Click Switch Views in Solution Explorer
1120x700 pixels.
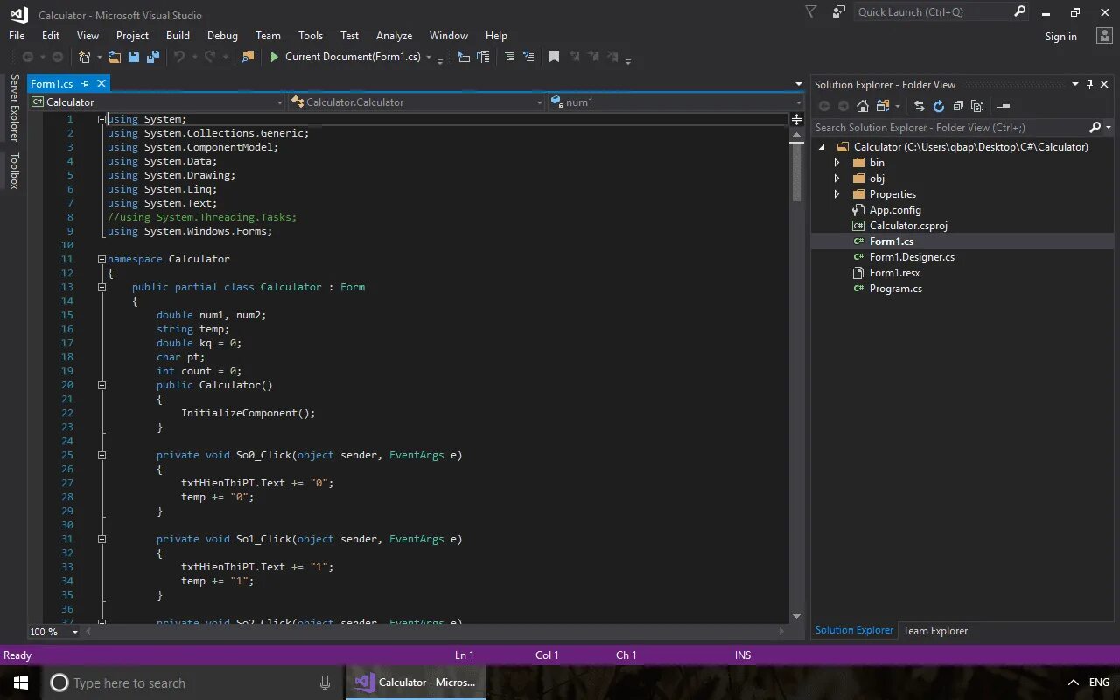tap(882, 106)
